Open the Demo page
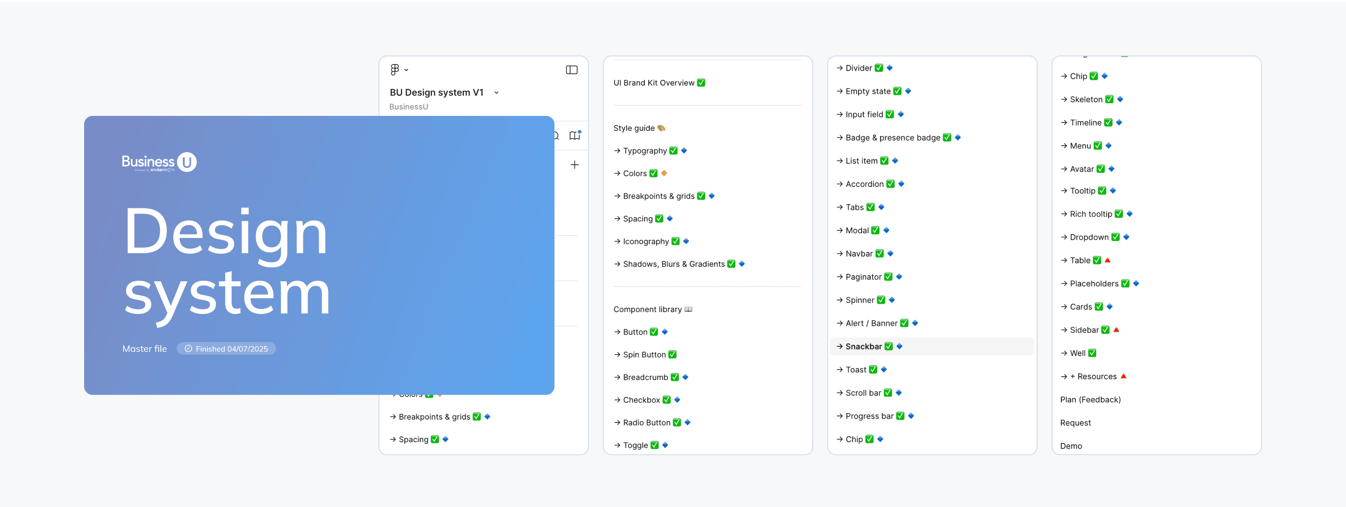The image size is (1346, 507). pos(1071,446)
